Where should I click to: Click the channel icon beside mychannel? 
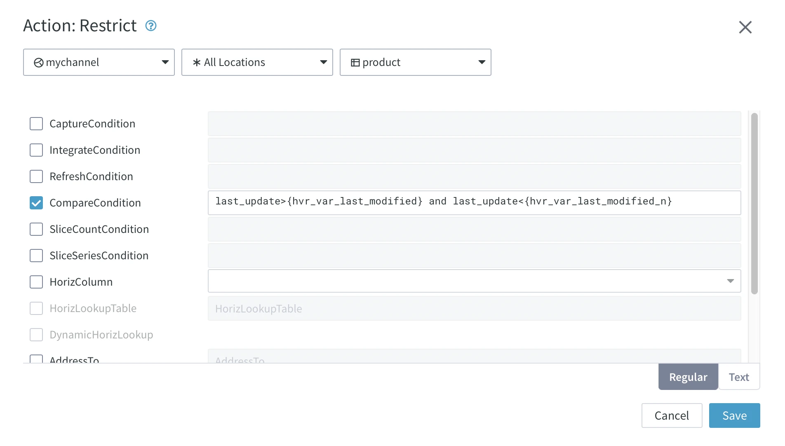38,62
